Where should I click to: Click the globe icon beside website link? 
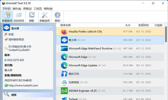pyautogui.click(x=6, y=85)
